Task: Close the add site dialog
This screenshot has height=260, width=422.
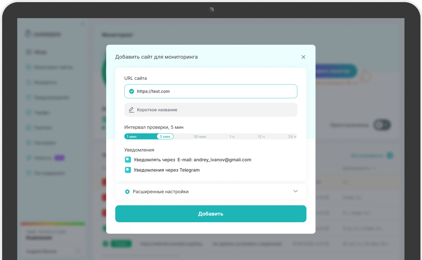Action: [x=303, y=57]
